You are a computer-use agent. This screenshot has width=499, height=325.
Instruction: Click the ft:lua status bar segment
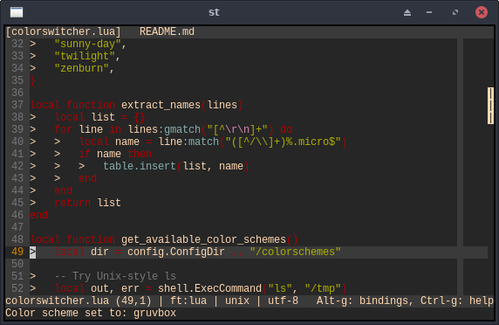188,301
